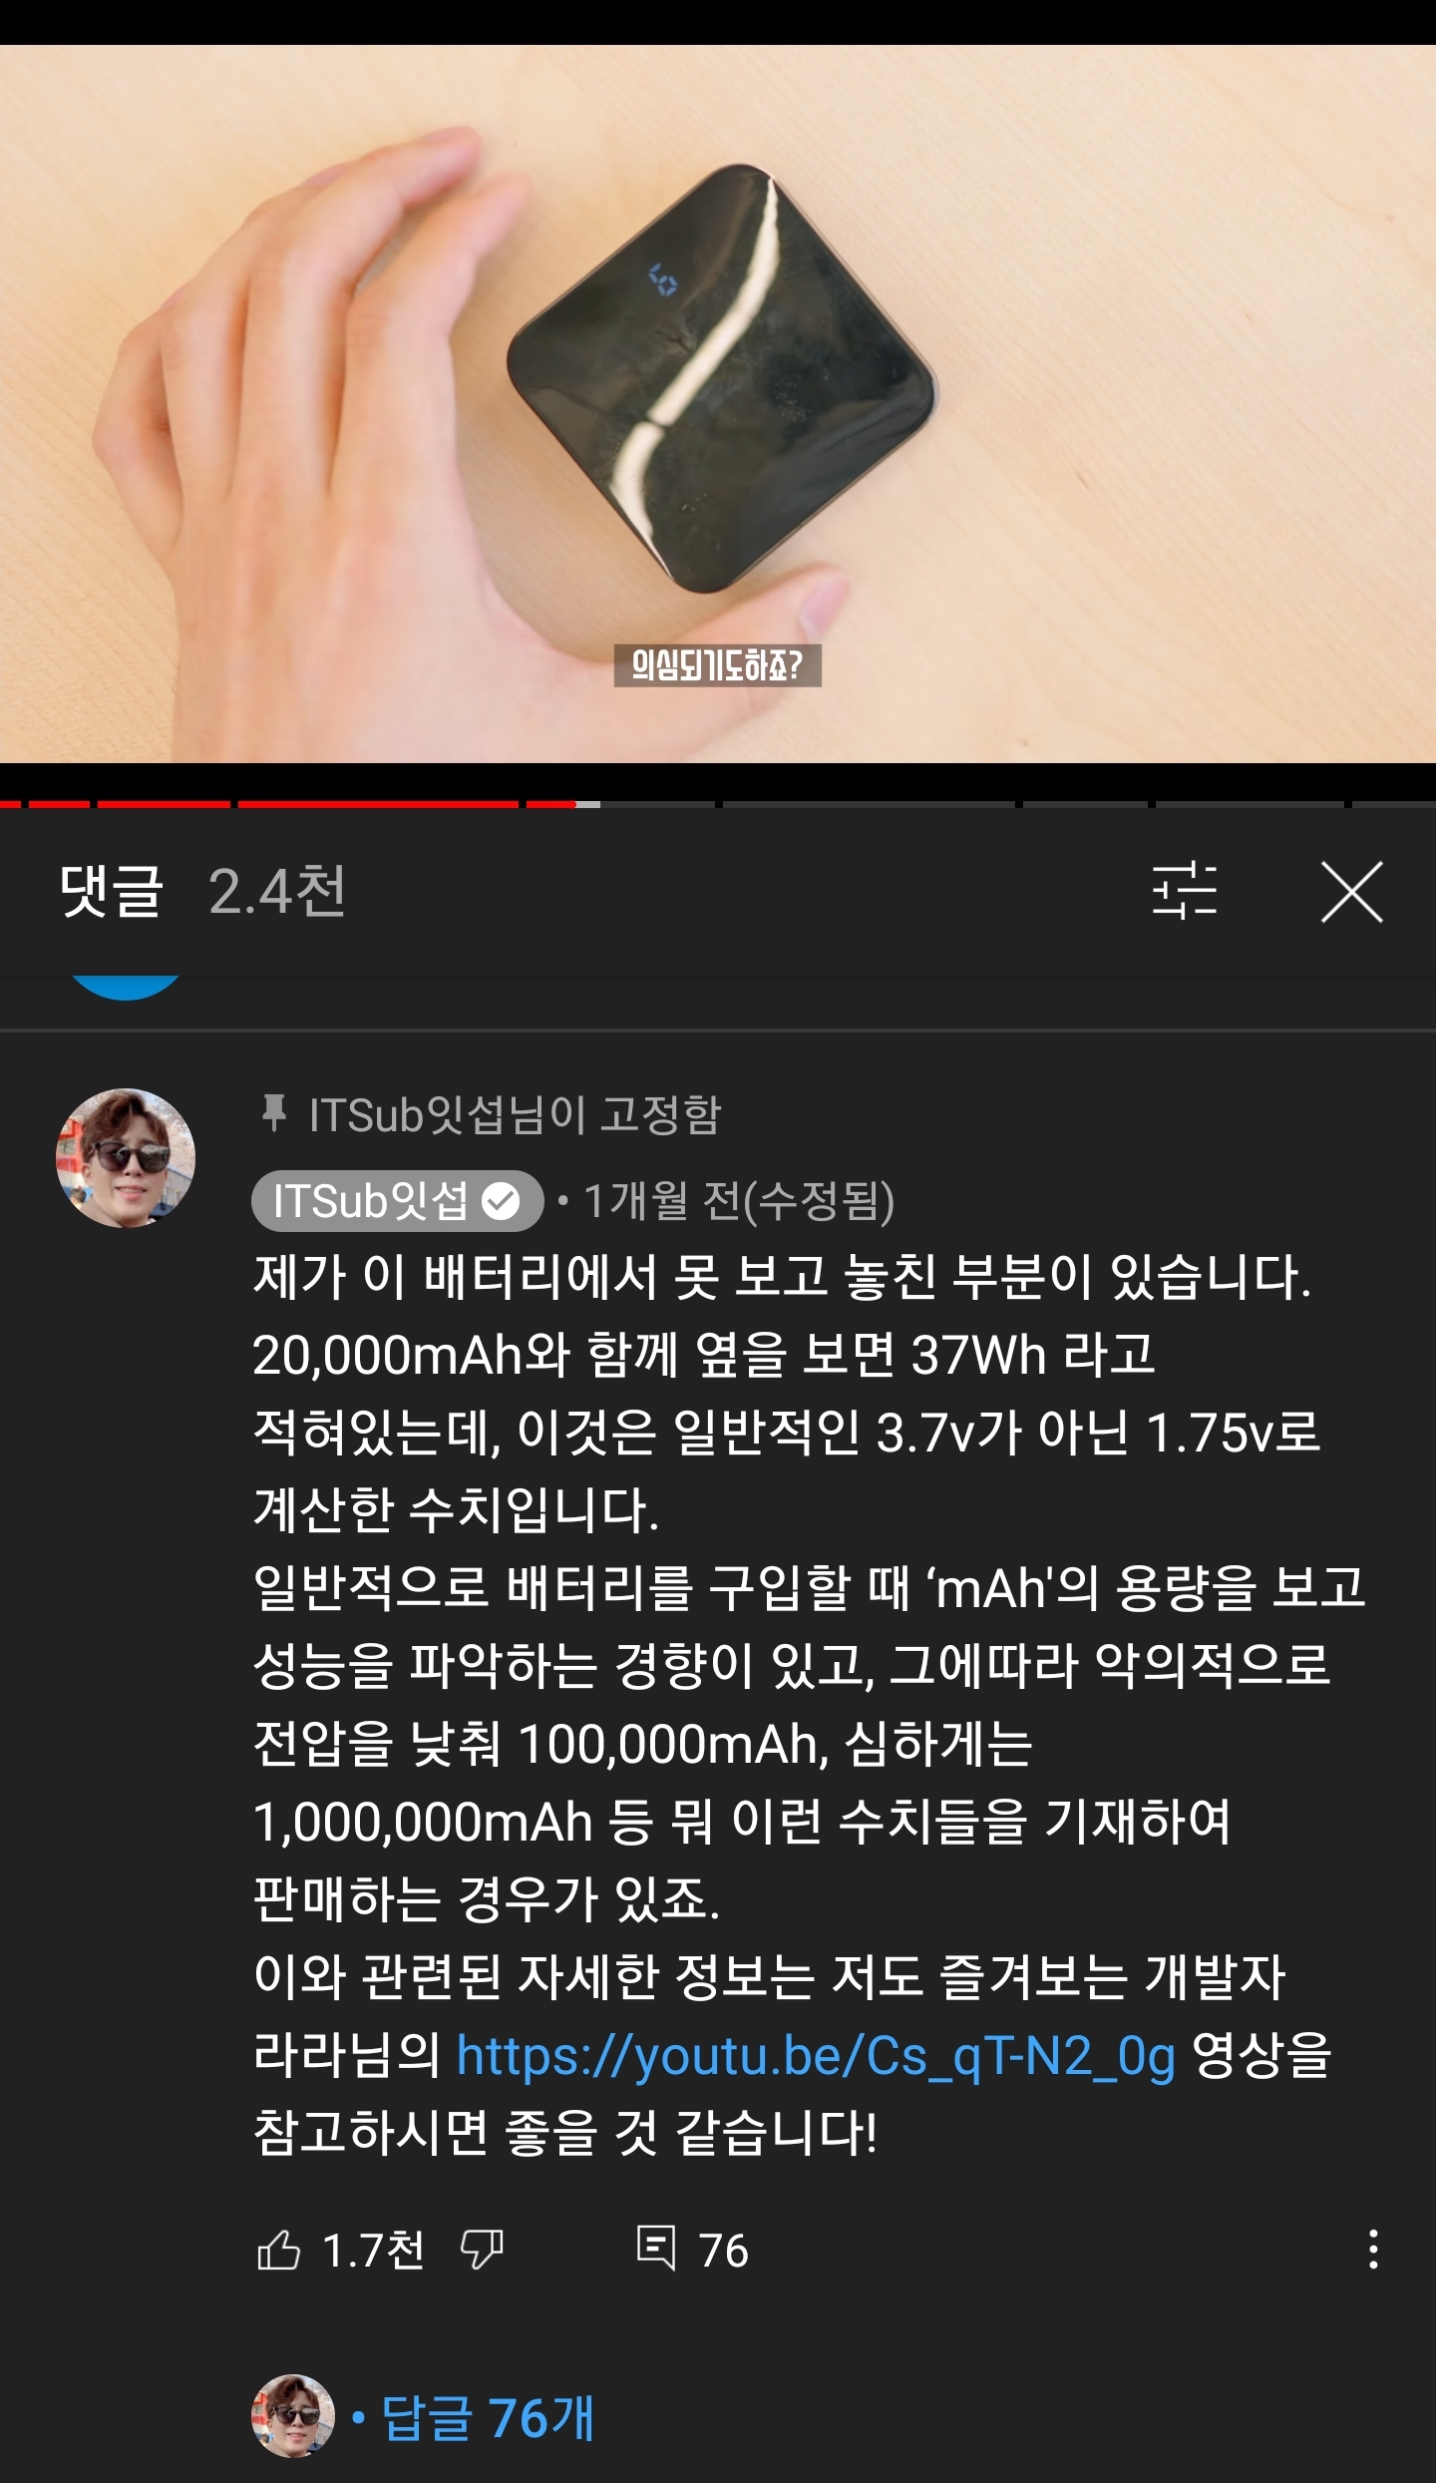This screenshot has width=1436, height=2483.
Task: Tap the video player showing battery pack
Action: pos(718,404)
